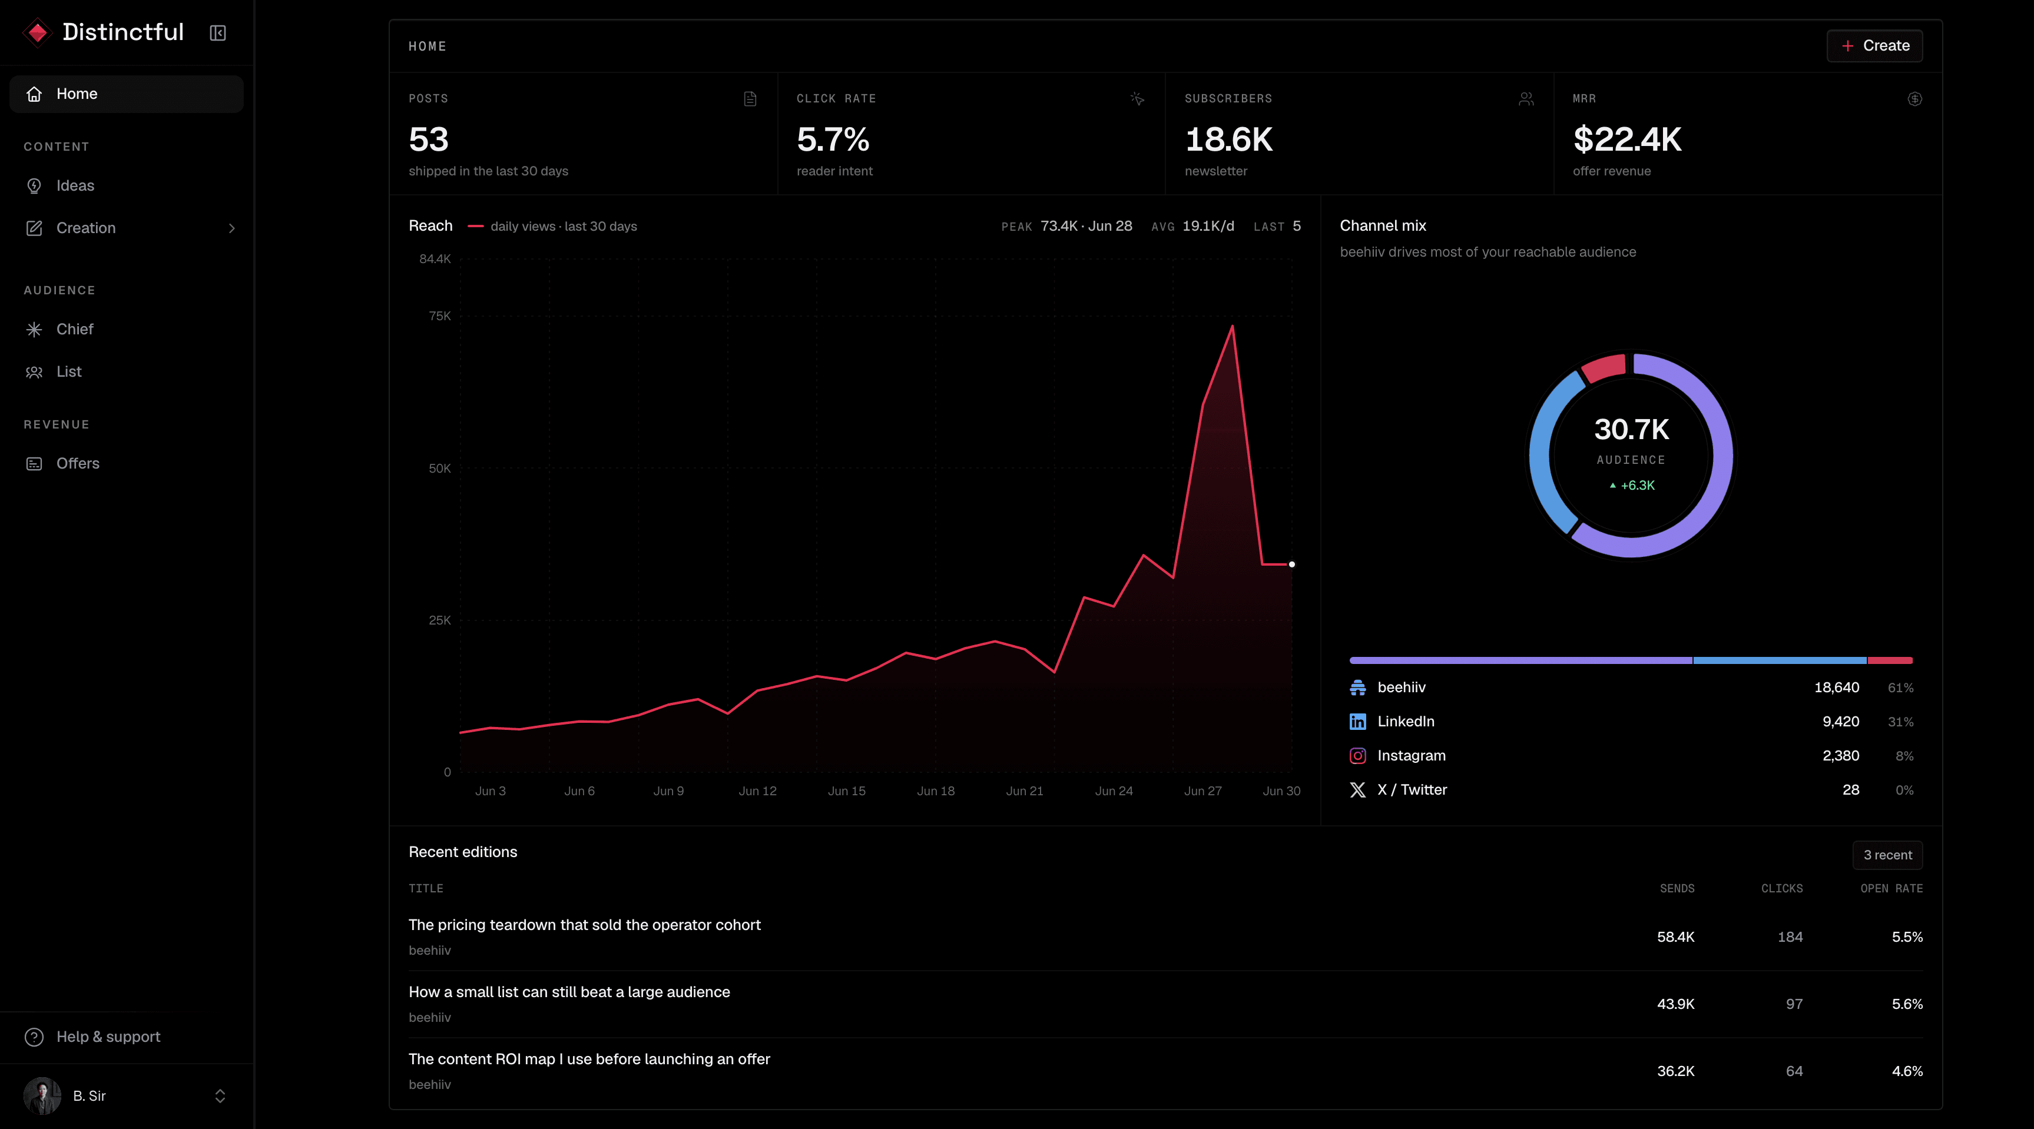Click the 58.4K sends cell
Screen dimensions: 2034x1129
coord(1675,937)
